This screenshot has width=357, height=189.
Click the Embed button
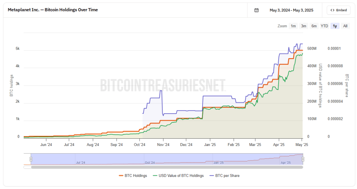pyautogui.click(x=338, y=10)
